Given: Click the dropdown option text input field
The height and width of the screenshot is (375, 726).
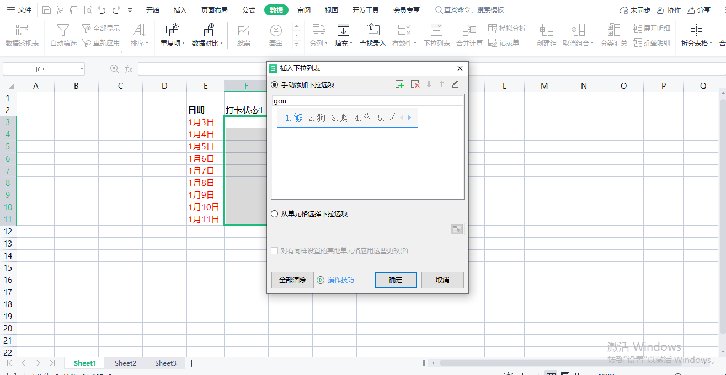Looking at the screenshot, I should click(367, 100).
